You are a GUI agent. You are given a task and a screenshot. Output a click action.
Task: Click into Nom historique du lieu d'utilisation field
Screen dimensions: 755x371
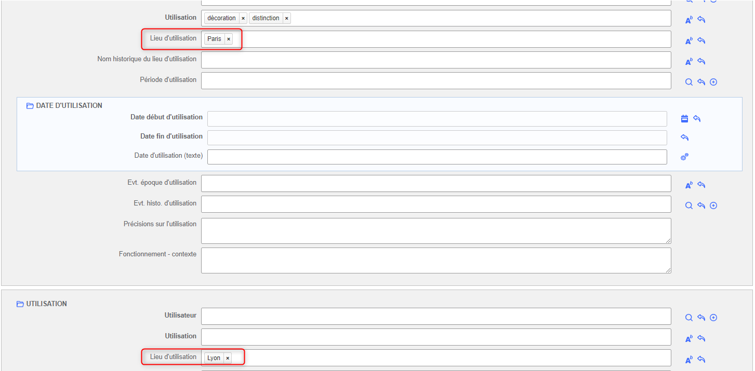[436, 60]
